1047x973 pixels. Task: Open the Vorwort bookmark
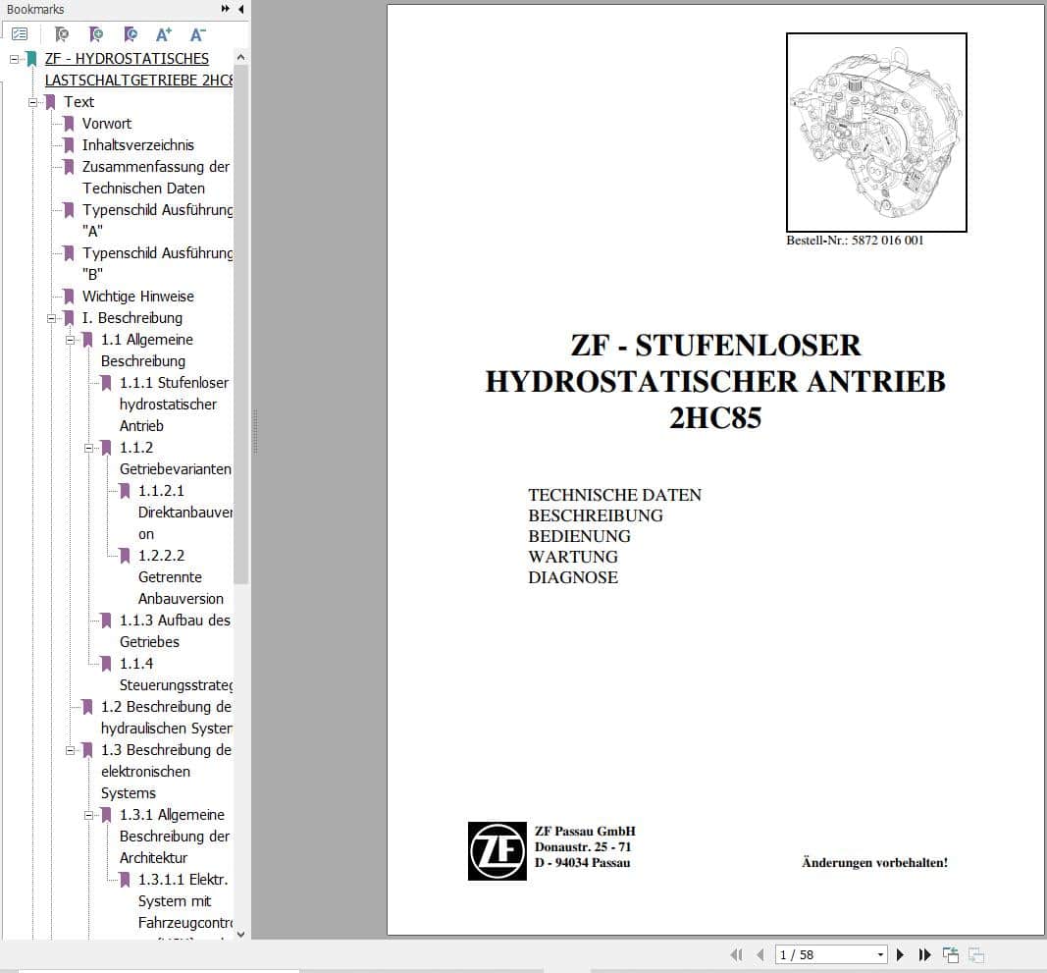point(107,124)
